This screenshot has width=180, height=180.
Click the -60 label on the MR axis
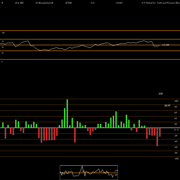coord(176,147)
